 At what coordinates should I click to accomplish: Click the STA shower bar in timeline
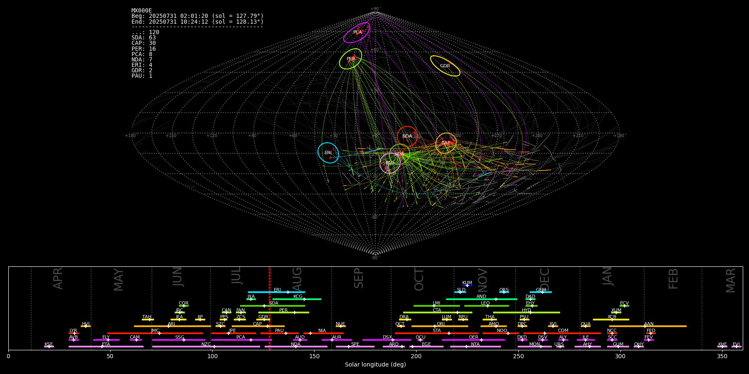click(437, 333)
